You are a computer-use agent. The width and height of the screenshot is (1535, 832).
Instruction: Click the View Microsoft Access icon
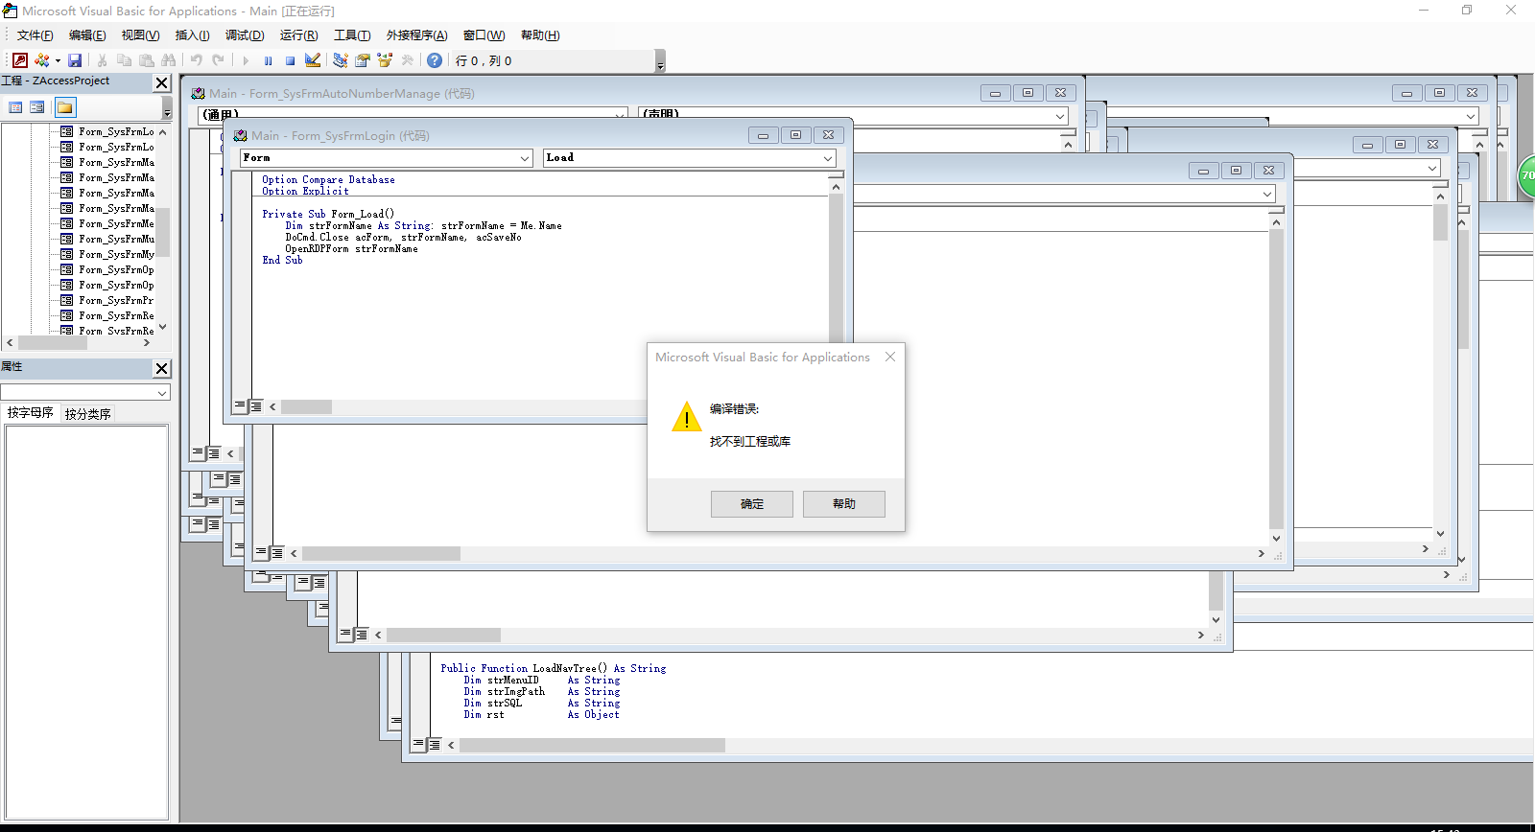pos(19,60)
